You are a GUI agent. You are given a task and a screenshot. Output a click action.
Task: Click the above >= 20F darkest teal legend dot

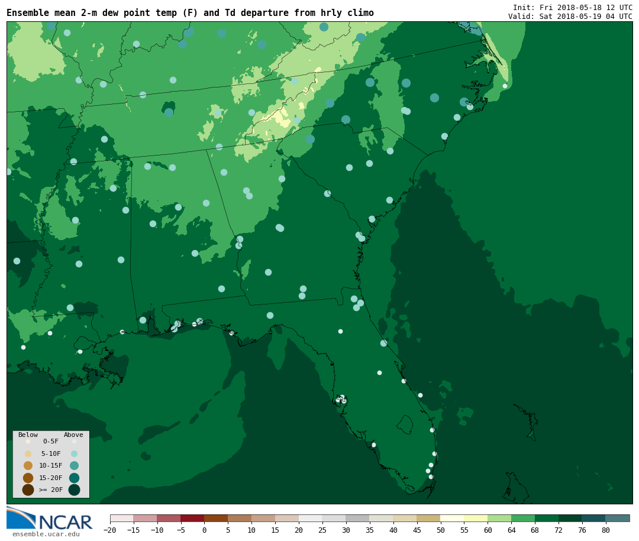coord(74,490)
